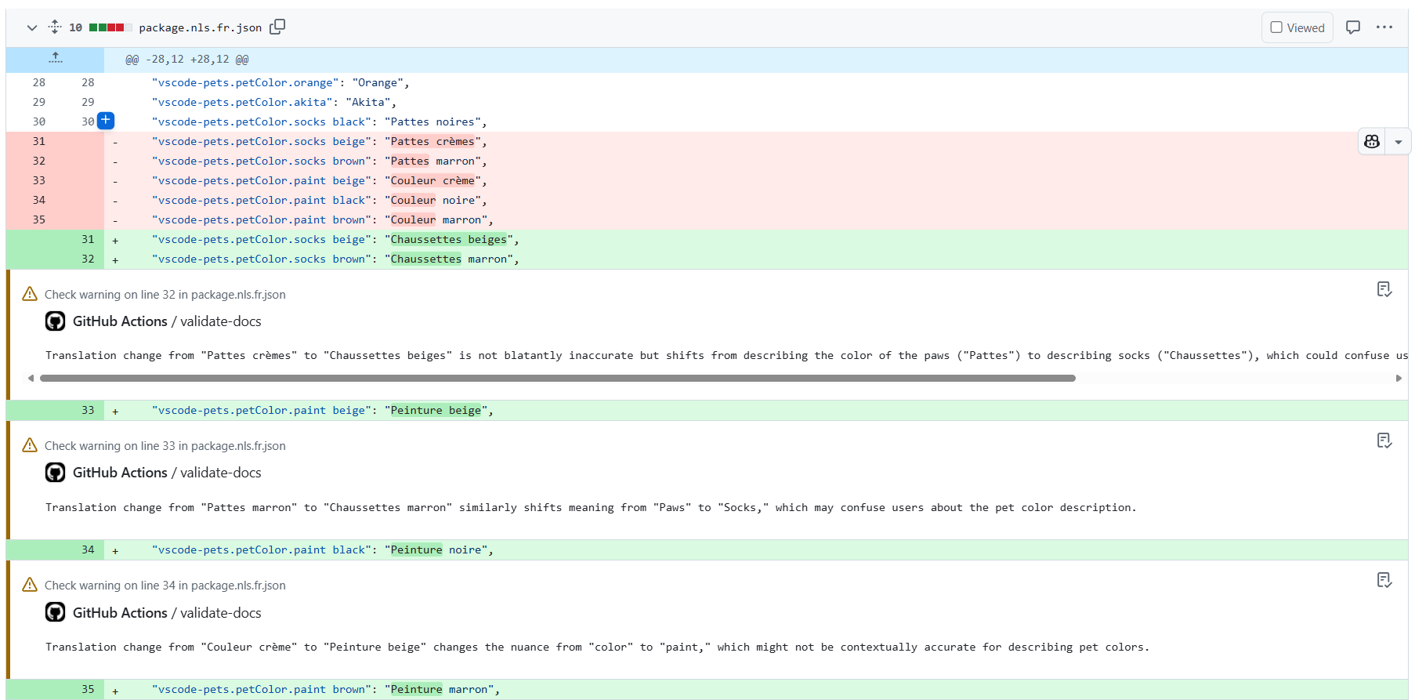The height and width of the screenshot is (700, 1415).
Task: Select added line number 33
Action: point(88,410)
